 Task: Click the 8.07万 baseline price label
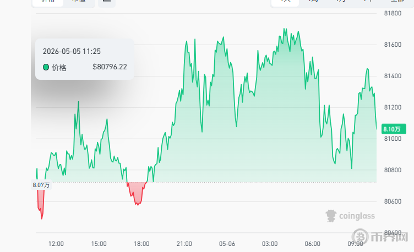[41, 185]
